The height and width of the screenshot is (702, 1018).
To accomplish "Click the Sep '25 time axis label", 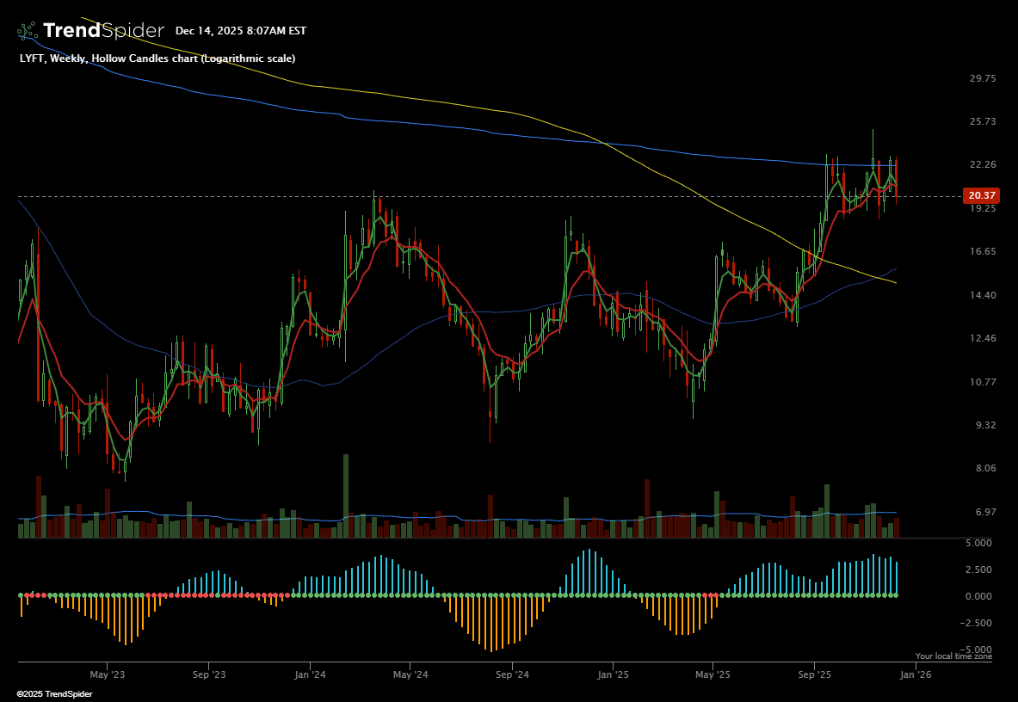I will pyautogui.click(x=814, y=675).
